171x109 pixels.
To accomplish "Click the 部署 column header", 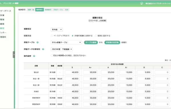I will pos(36,66).
